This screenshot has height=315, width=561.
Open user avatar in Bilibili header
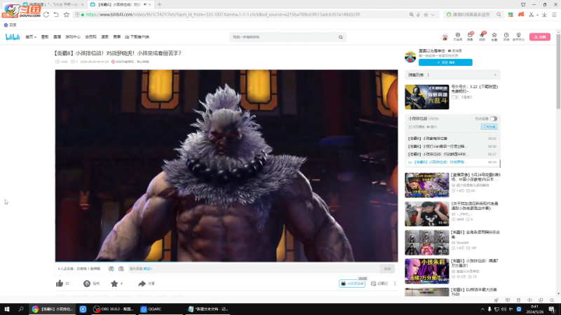[x=445, y=37]
